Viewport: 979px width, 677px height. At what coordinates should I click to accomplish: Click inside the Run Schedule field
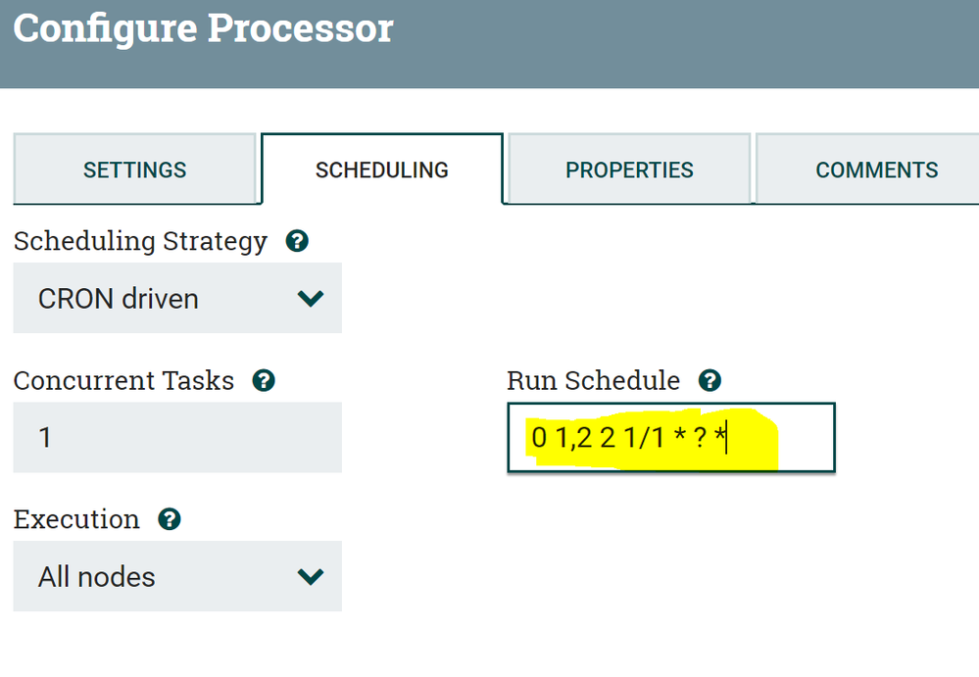[670, 438]
